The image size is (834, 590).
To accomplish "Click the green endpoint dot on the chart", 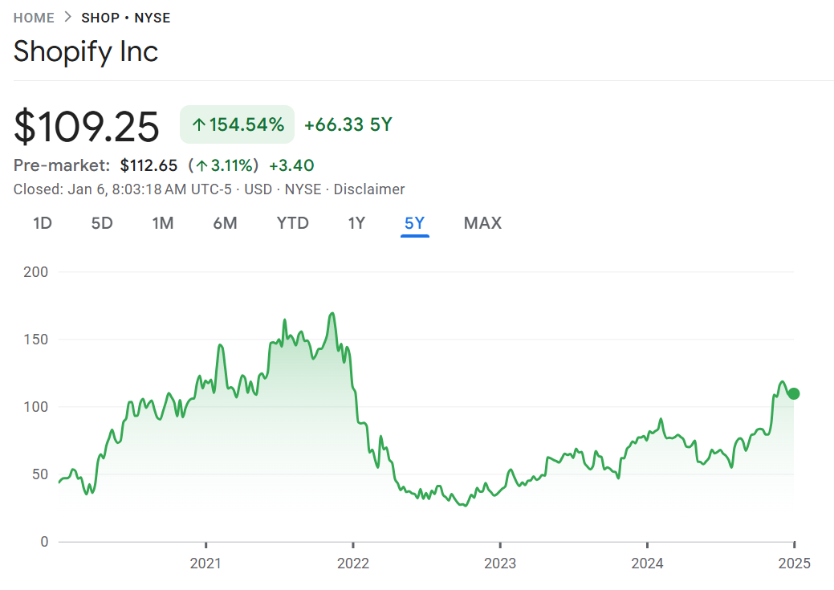I will (794, 393).
